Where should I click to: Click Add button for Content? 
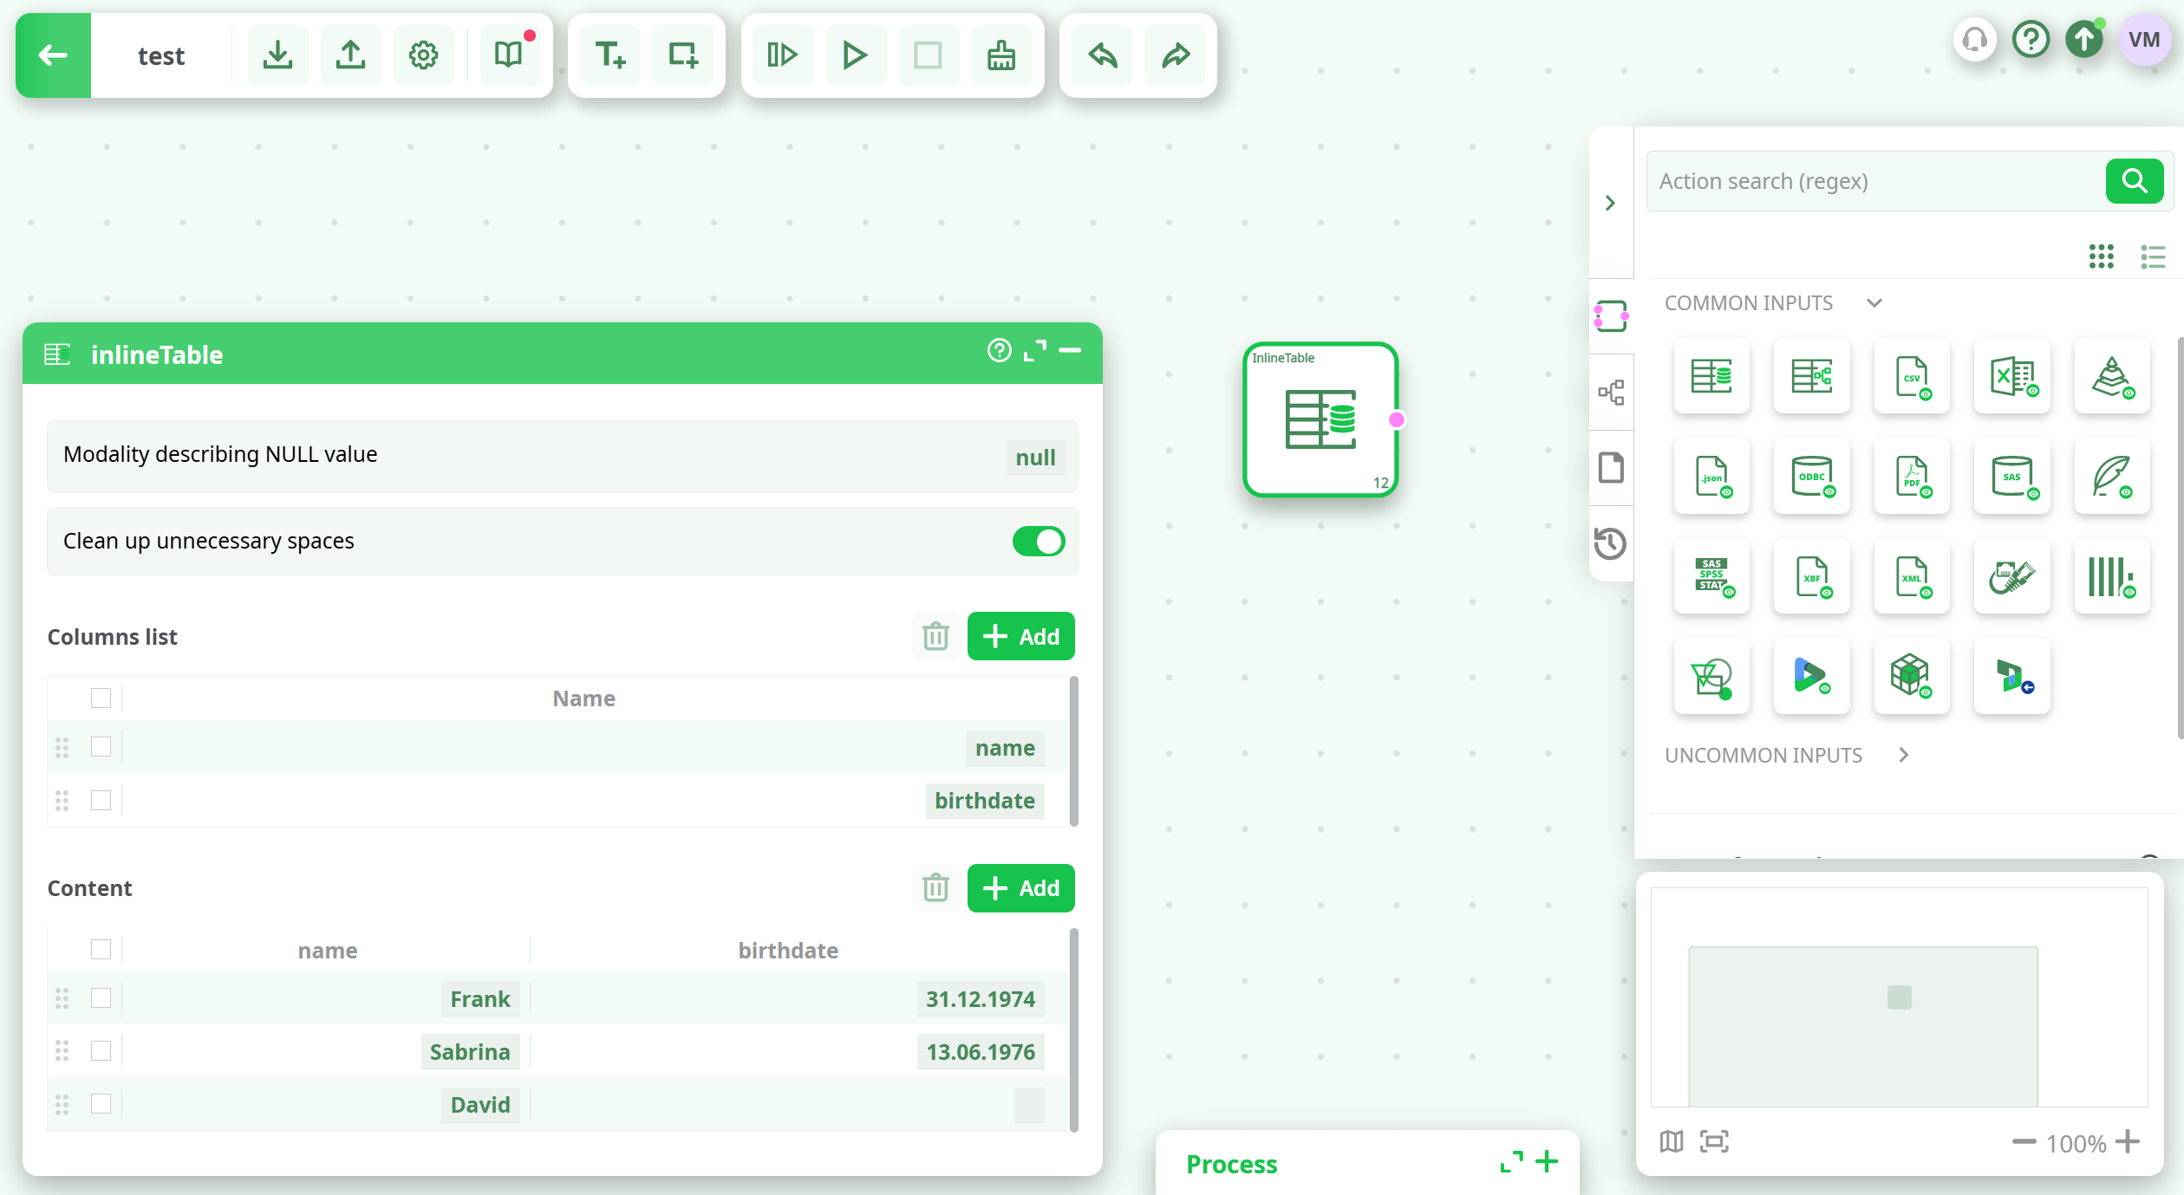1020,888
